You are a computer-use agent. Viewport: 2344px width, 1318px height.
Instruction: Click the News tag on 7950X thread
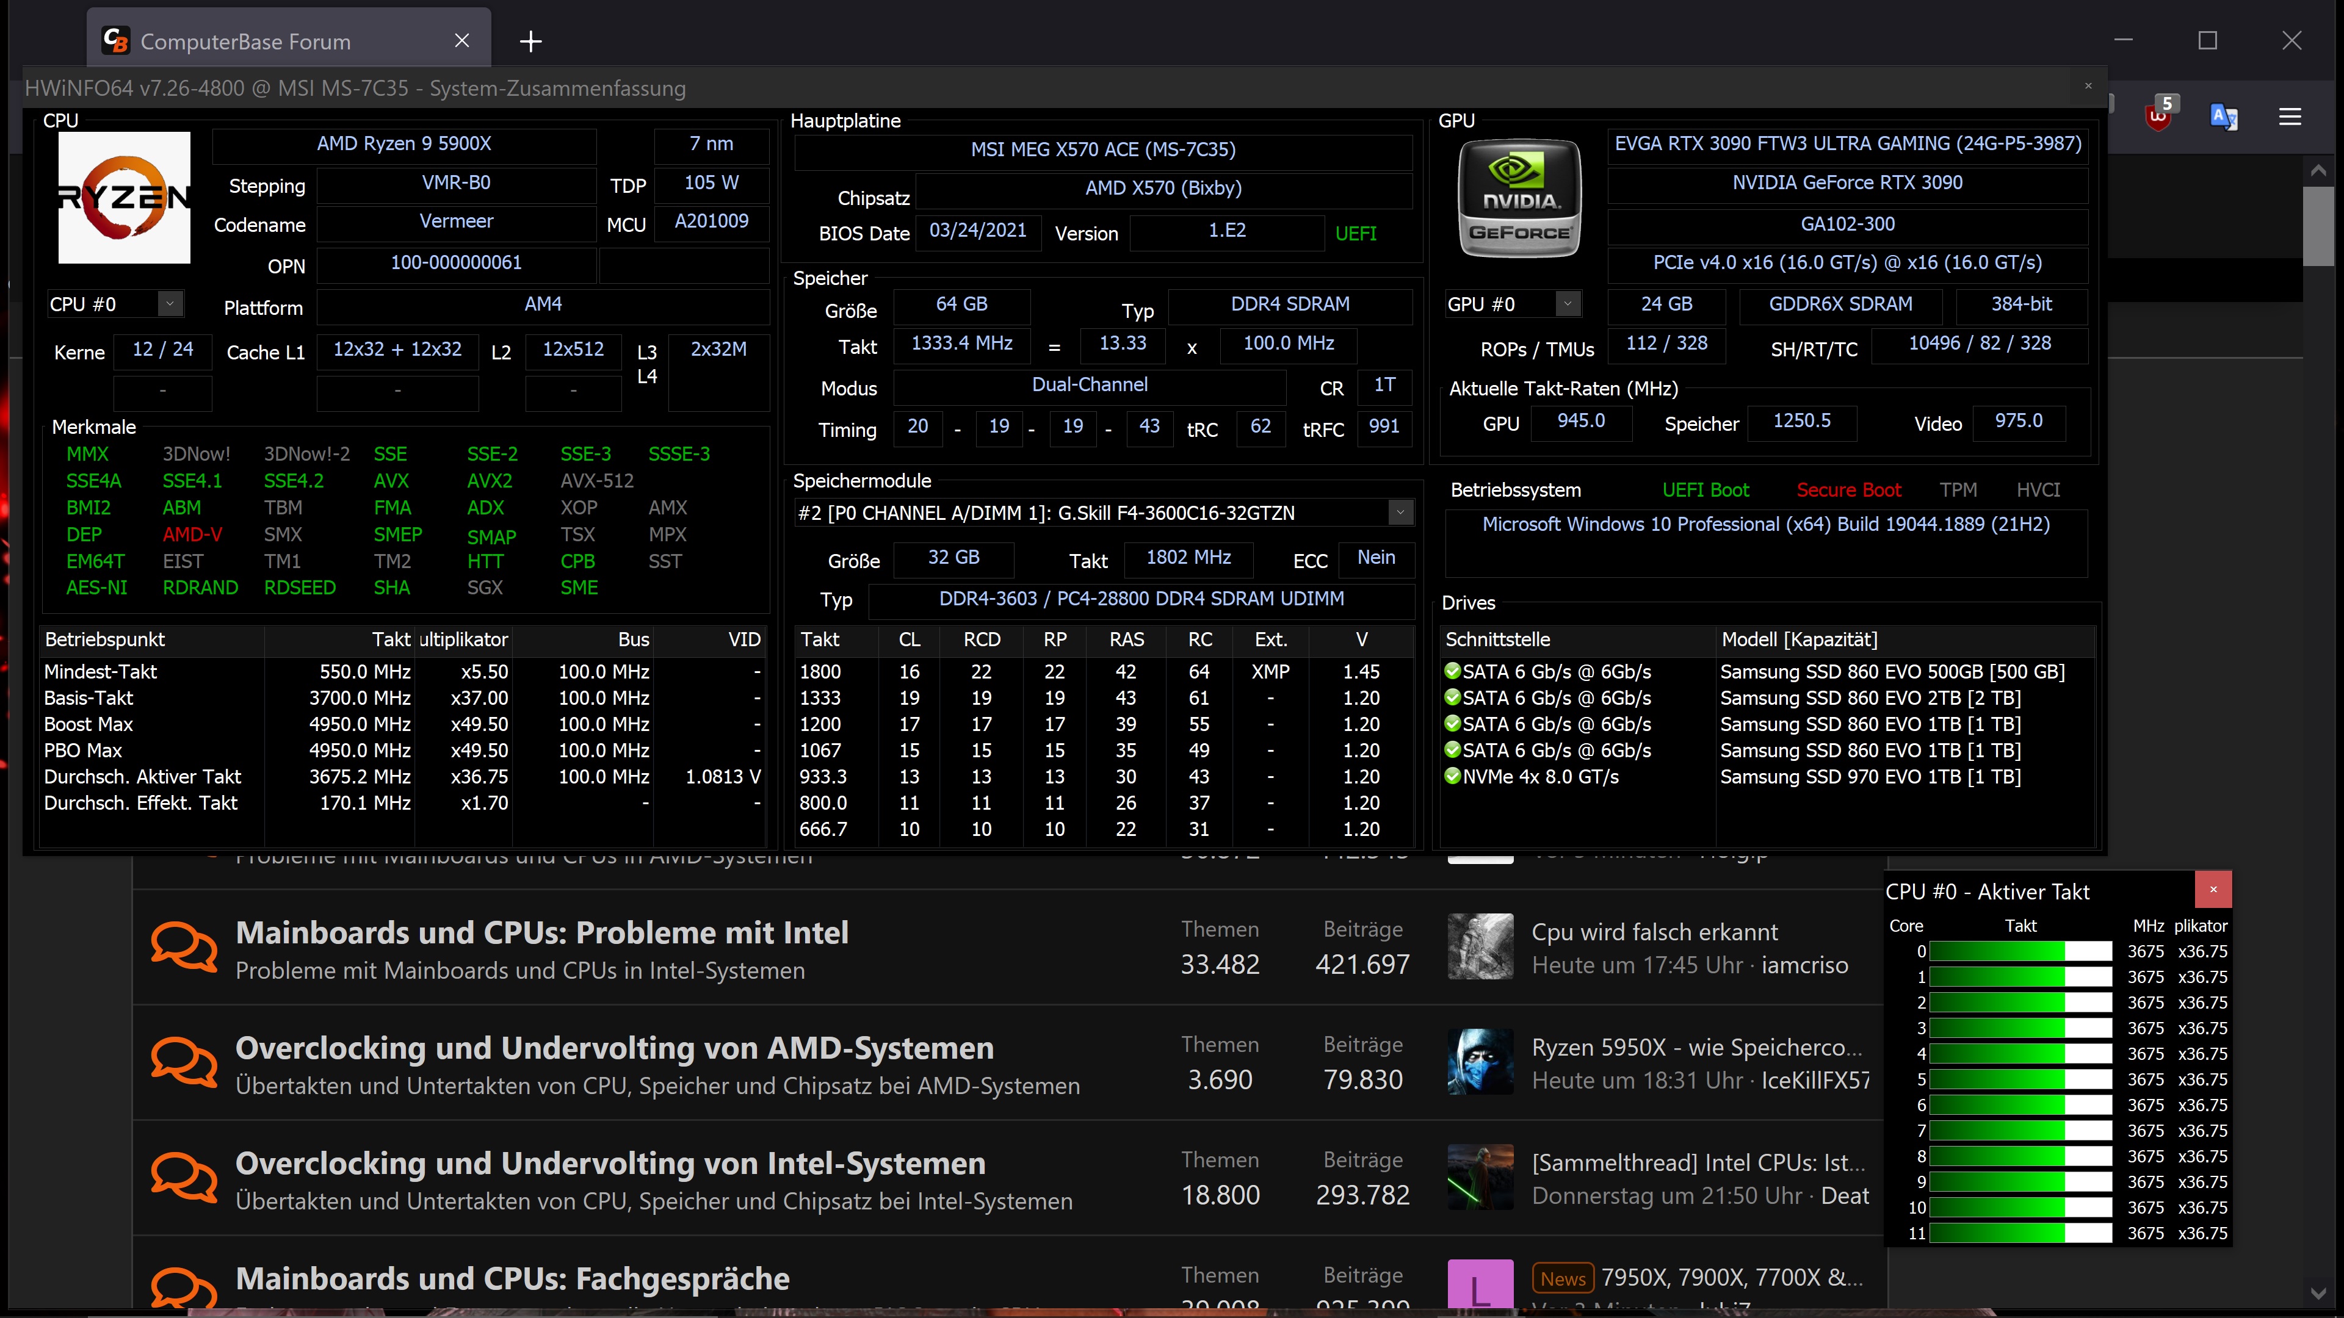[x=1563, y=1278]
